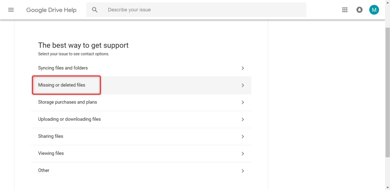Select Syncing files and folders
Image resolution: width=390 pixels, height=190 pixels.
(x=63, y=68)
